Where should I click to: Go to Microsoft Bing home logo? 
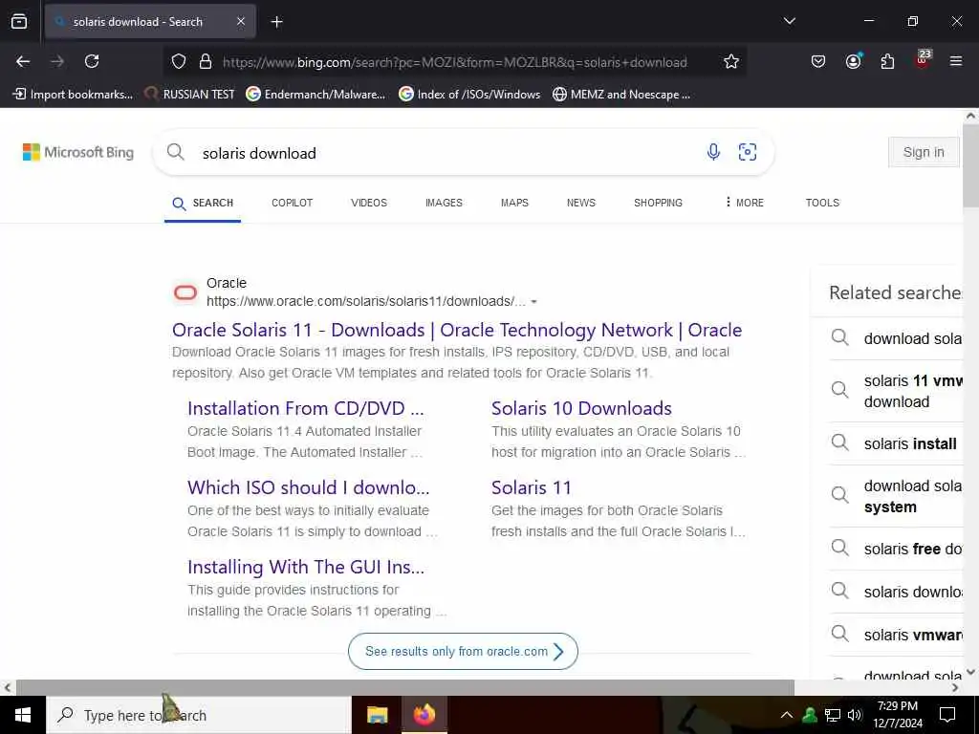(x=78, y=152)
